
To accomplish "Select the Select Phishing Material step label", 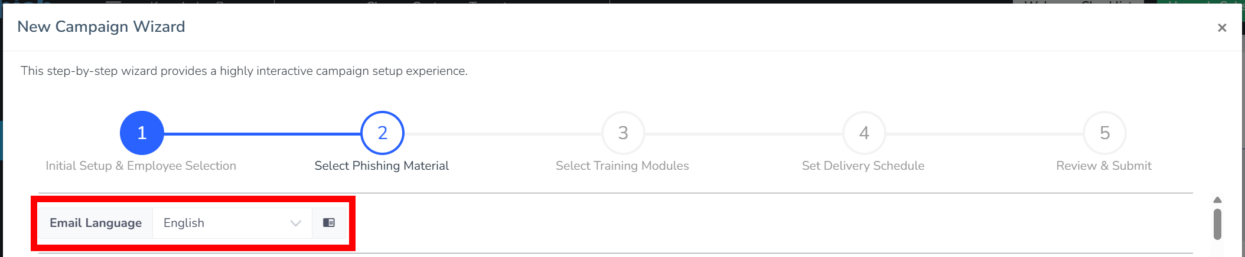I will [382, 166].
